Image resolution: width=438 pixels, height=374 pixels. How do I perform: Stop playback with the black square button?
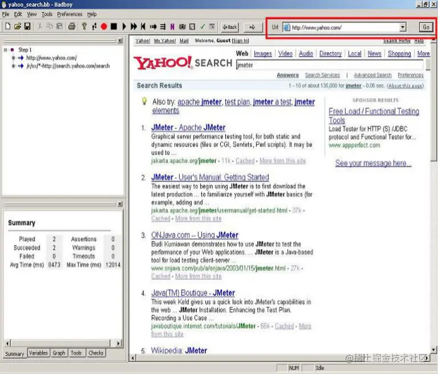[x=114, y=27]
